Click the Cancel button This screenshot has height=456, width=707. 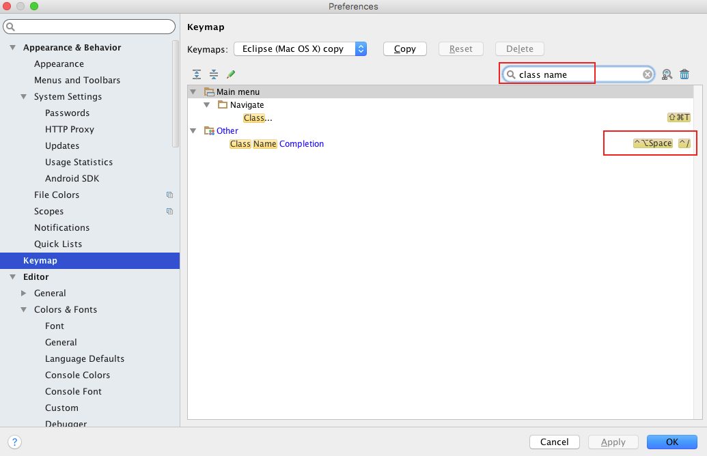555,442
